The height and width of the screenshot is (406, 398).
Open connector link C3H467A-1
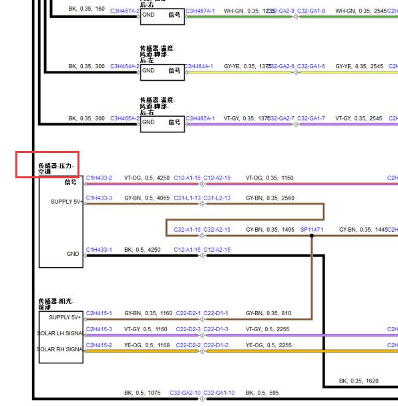click(x=200, y=11)
